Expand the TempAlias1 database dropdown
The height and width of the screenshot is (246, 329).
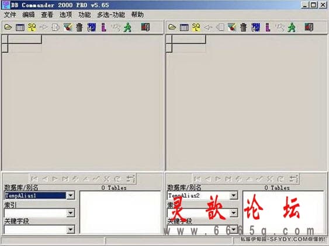tap(71, 195)
